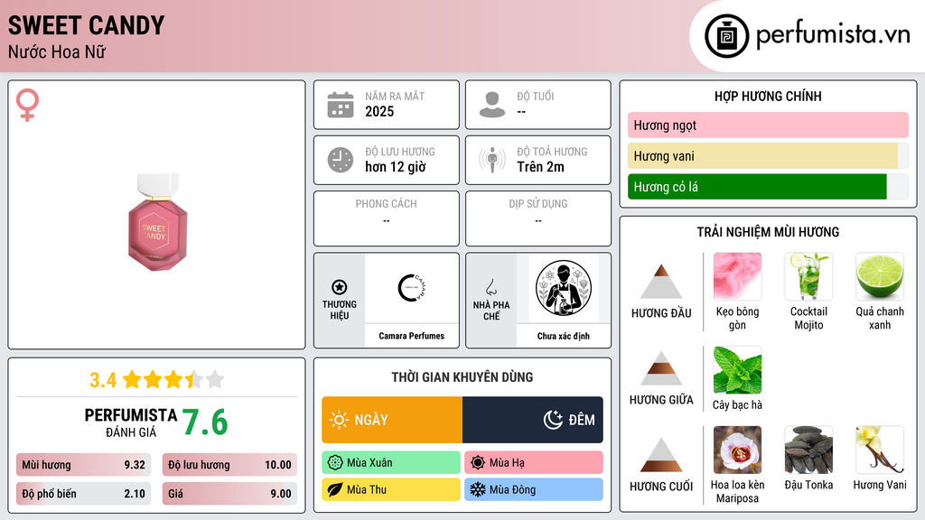Click the 7.6 Perfumista score

coord(205,422)
